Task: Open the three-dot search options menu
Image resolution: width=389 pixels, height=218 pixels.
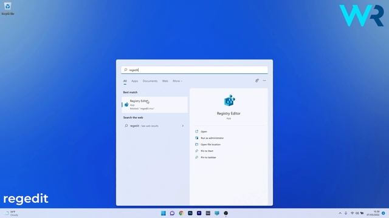Action: (264, 81)
